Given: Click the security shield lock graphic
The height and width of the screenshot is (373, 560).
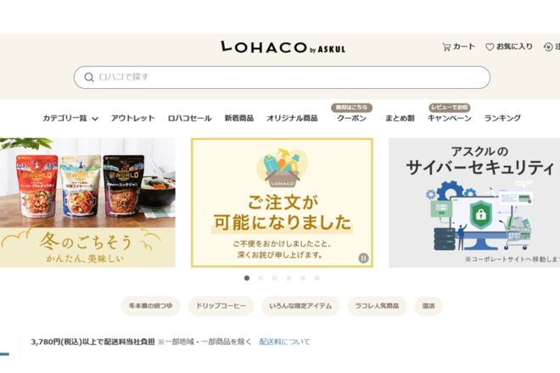Looking at the screenshot, I should (x=481, y=214).
